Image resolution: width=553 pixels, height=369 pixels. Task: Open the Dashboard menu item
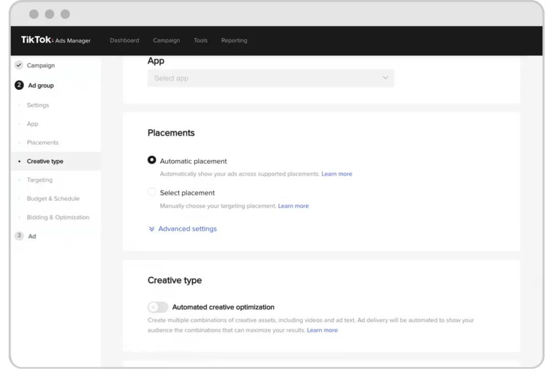[124, 40]
